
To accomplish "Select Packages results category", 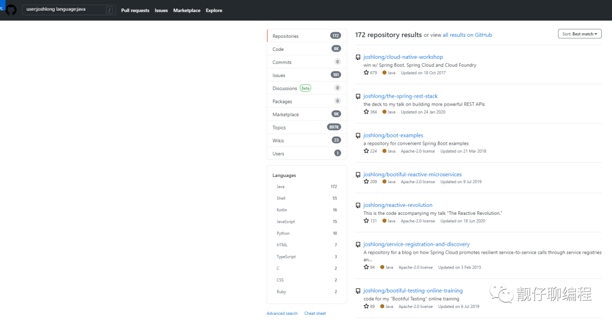I will click(307, 101).
